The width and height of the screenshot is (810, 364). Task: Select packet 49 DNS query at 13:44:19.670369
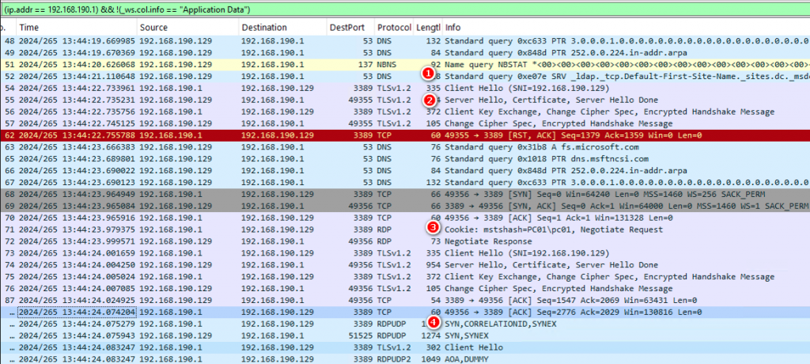coord(405,52)
